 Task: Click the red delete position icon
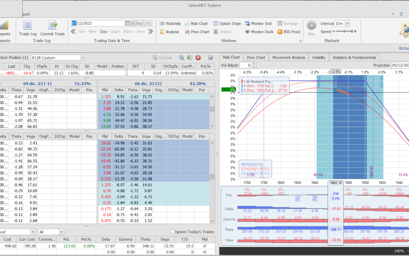[x=198, y=58]
